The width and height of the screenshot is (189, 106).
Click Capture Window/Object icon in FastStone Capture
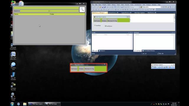tap(155, 67)
